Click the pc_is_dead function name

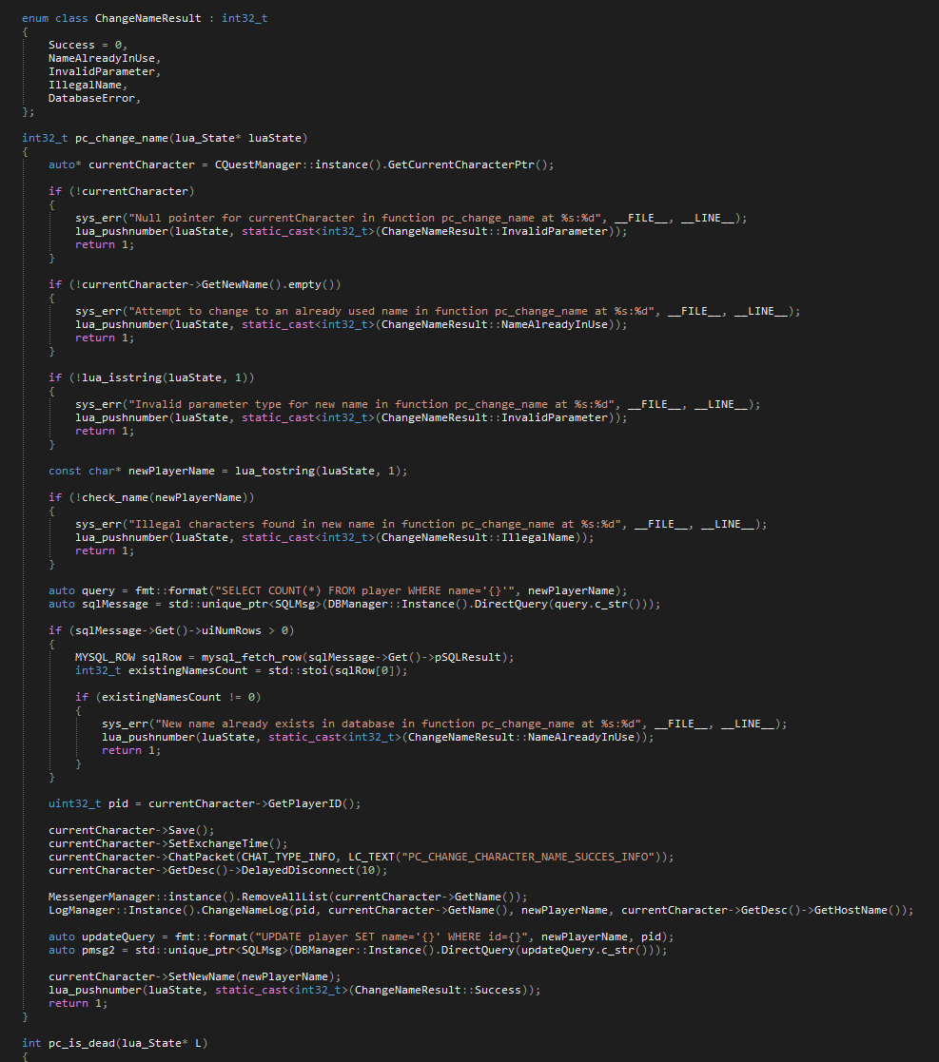tap(86, 1043)
